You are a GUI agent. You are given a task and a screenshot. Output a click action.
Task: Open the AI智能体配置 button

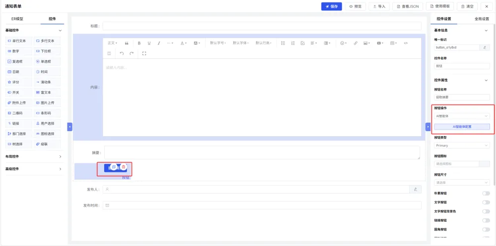click(462, 127)
